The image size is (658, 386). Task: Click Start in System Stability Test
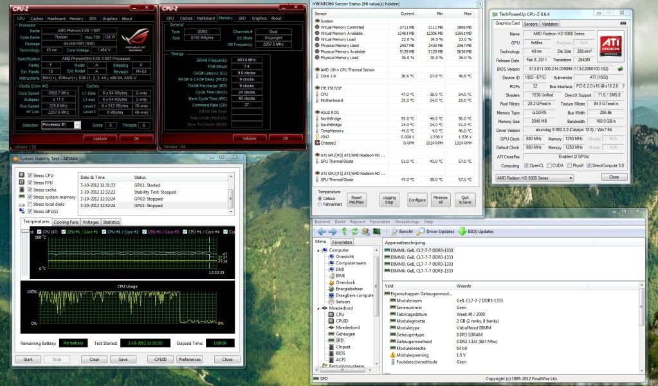point(28,360)
